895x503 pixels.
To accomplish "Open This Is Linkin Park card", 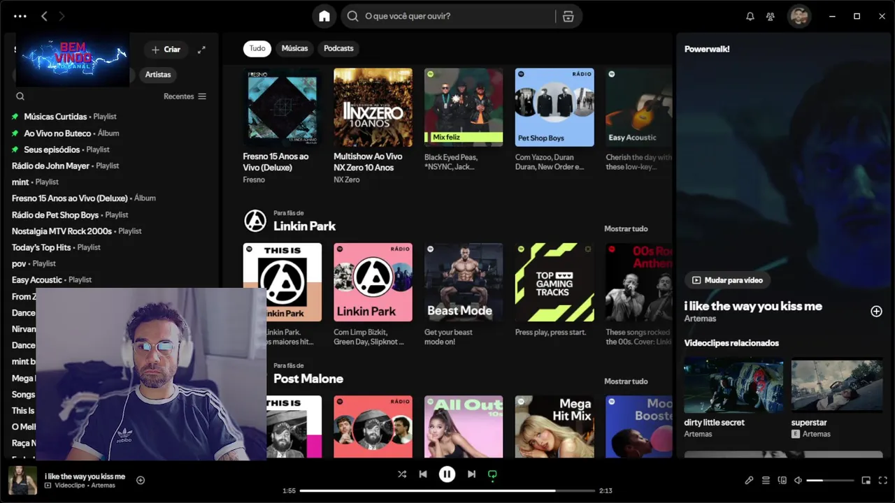I will (282, 295).
